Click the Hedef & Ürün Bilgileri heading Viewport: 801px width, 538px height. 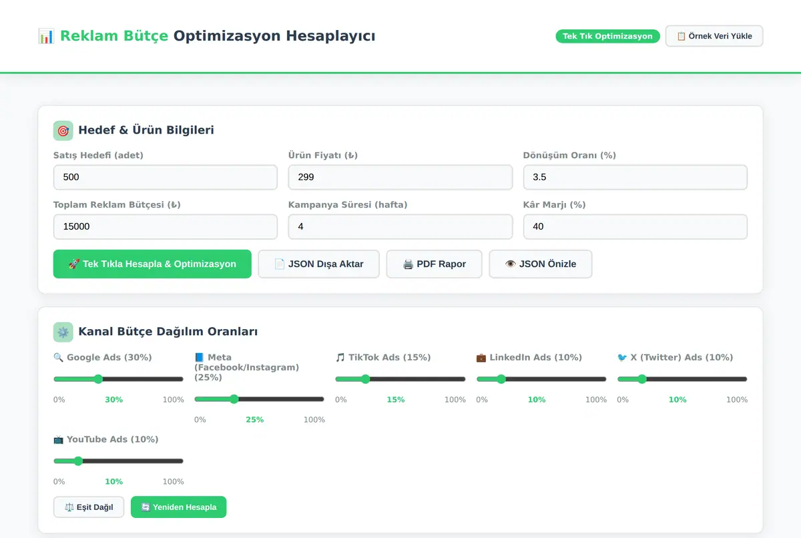tap(146, 130)
